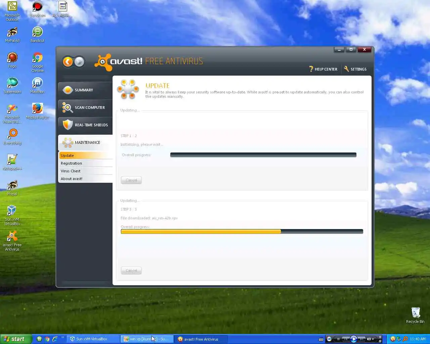Click the on-screen keyboard language bar icon
The width and height of the screenshot is (430, 344).
point(321,339)
